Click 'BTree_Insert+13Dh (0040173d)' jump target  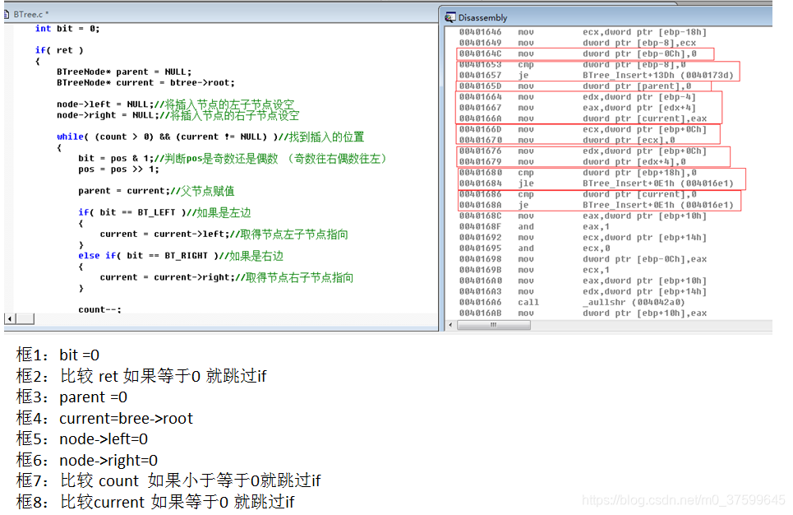coord(658,76)
